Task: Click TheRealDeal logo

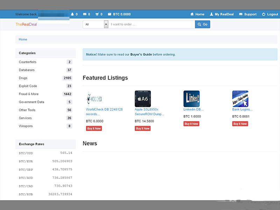Action: [26, 24]
